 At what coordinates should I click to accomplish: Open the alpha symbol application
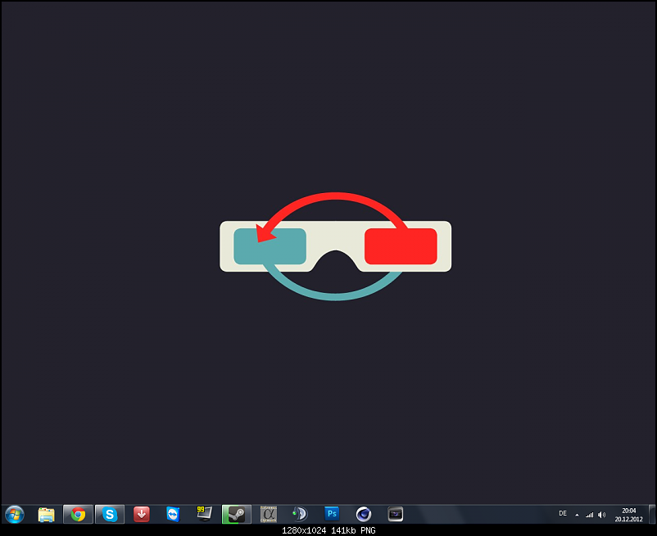click(268, 514)
